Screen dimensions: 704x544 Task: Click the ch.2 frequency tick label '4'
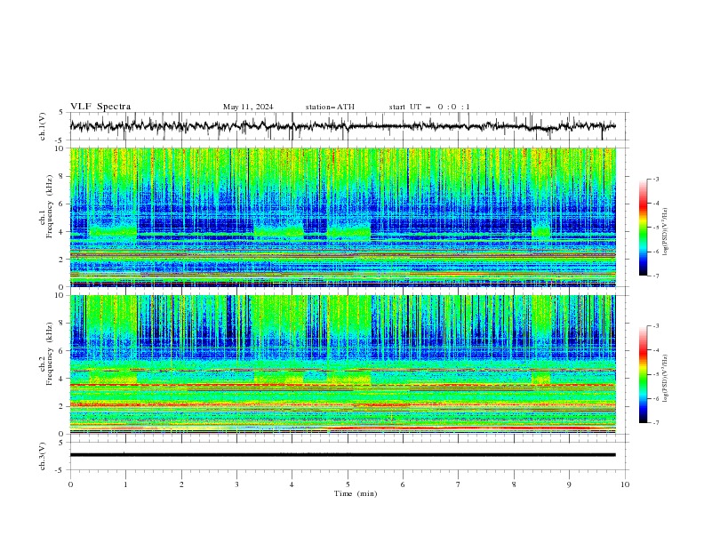coord(63,379)
